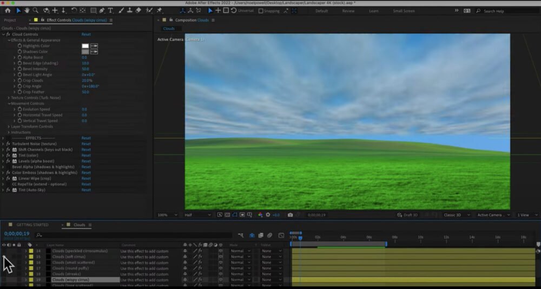Open the 1 View layout dropdown
541x289 pixels.
click(527, 215)
